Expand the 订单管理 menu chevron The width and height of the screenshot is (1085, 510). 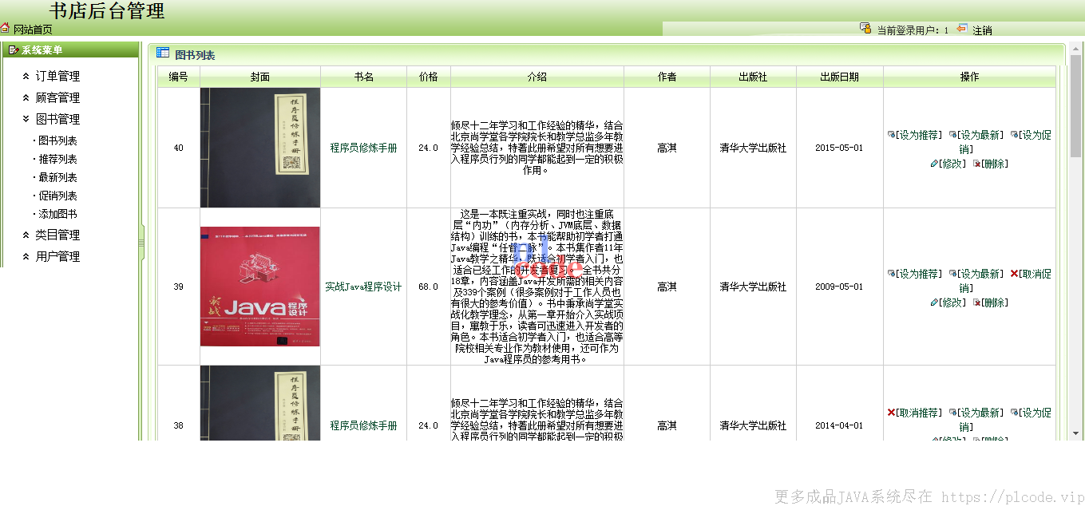[26, 77]
